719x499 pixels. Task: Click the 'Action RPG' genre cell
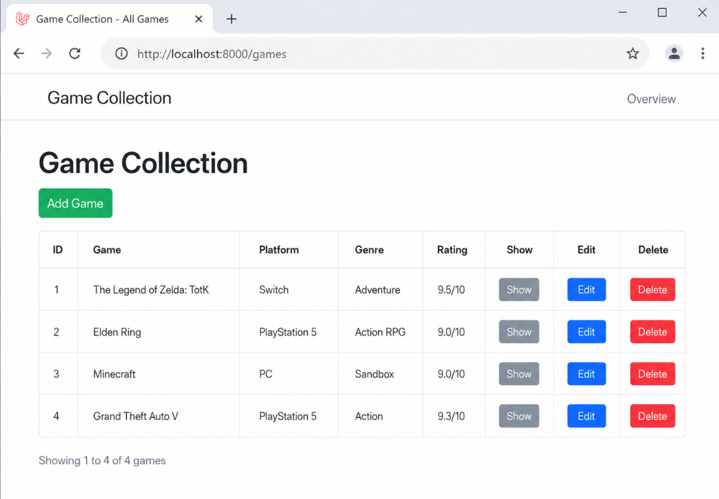pyautogui.click(x=380, y=332)
